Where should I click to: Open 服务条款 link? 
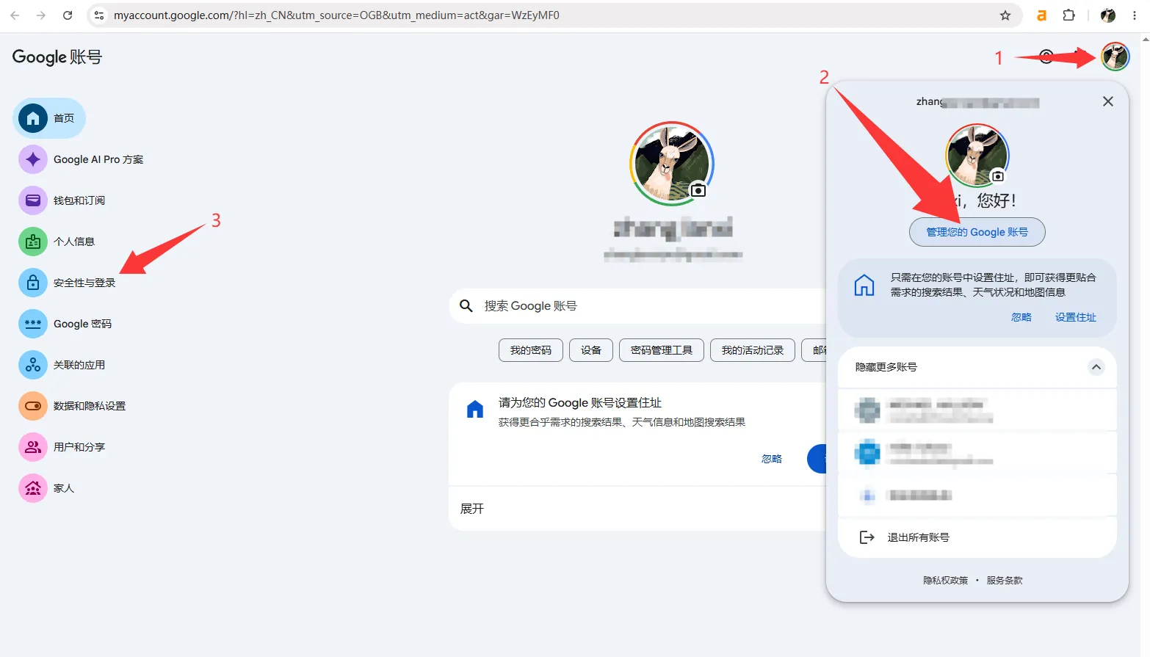(1005, 580)
